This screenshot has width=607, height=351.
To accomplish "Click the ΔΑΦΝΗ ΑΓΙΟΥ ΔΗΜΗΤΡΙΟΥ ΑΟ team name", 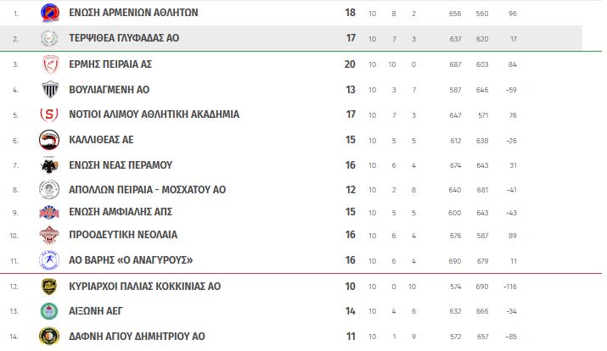I will coord(137,337).
